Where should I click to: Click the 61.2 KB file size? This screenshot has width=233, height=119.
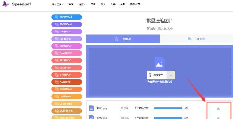pyautogui.click(x=125, y=108)
